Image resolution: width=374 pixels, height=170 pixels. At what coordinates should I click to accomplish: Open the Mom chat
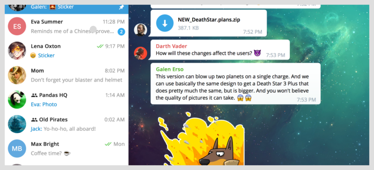pos(66,75)
